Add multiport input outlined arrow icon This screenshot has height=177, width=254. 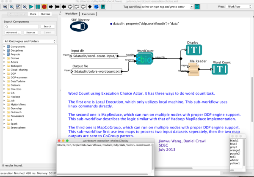[x=70, y=7]
